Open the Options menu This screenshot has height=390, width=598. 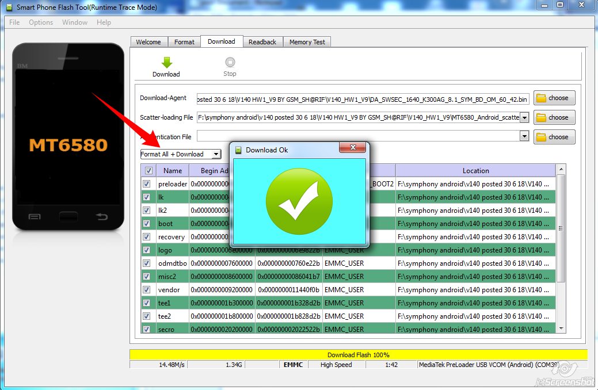tap(40, 22)
